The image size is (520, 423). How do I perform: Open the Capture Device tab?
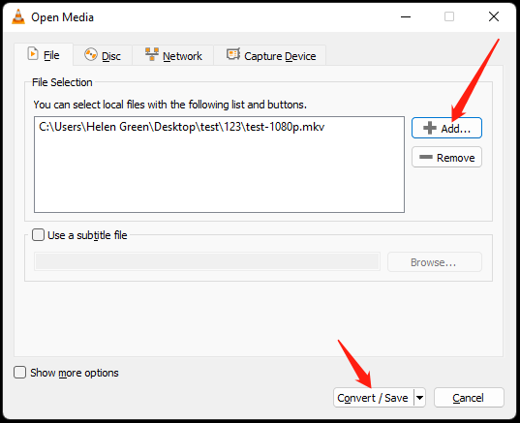tap(270, 55)
